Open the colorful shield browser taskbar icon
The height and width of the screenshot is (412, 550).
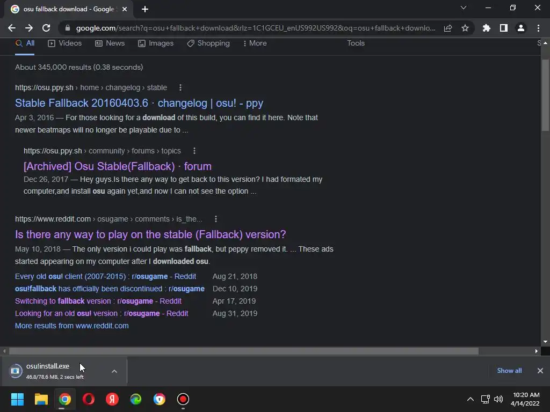tap(159, 399)
